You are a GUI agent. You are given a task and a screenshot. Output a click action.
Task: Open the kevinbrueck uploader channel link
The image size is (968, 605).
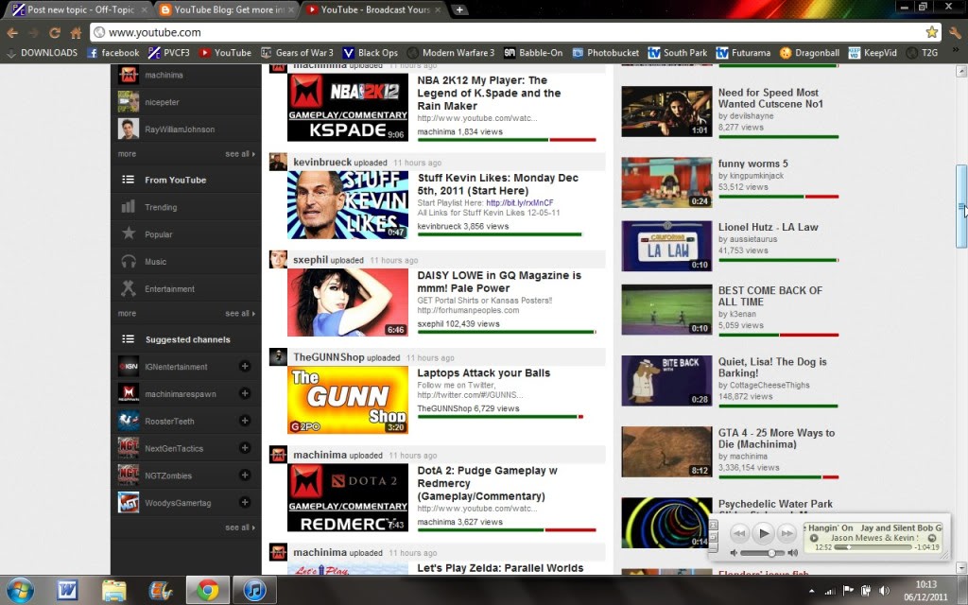(322, 163)
